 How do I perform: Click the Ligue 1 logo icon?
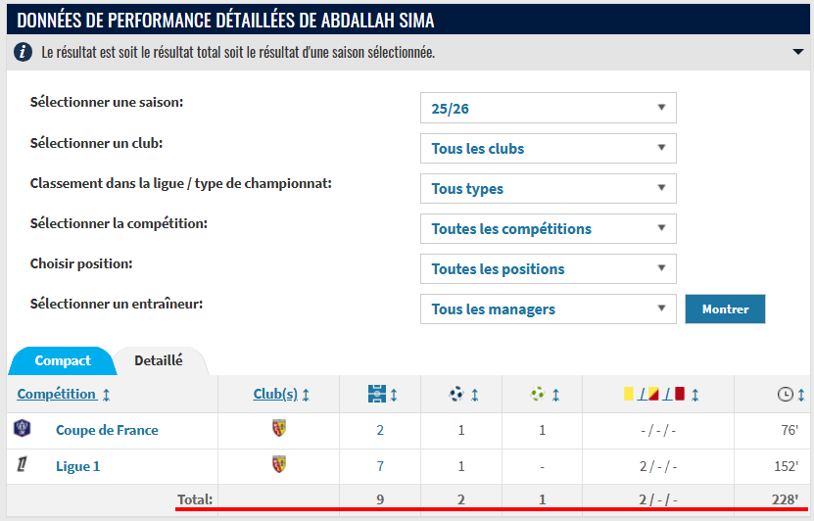click(x=22, y=465)
